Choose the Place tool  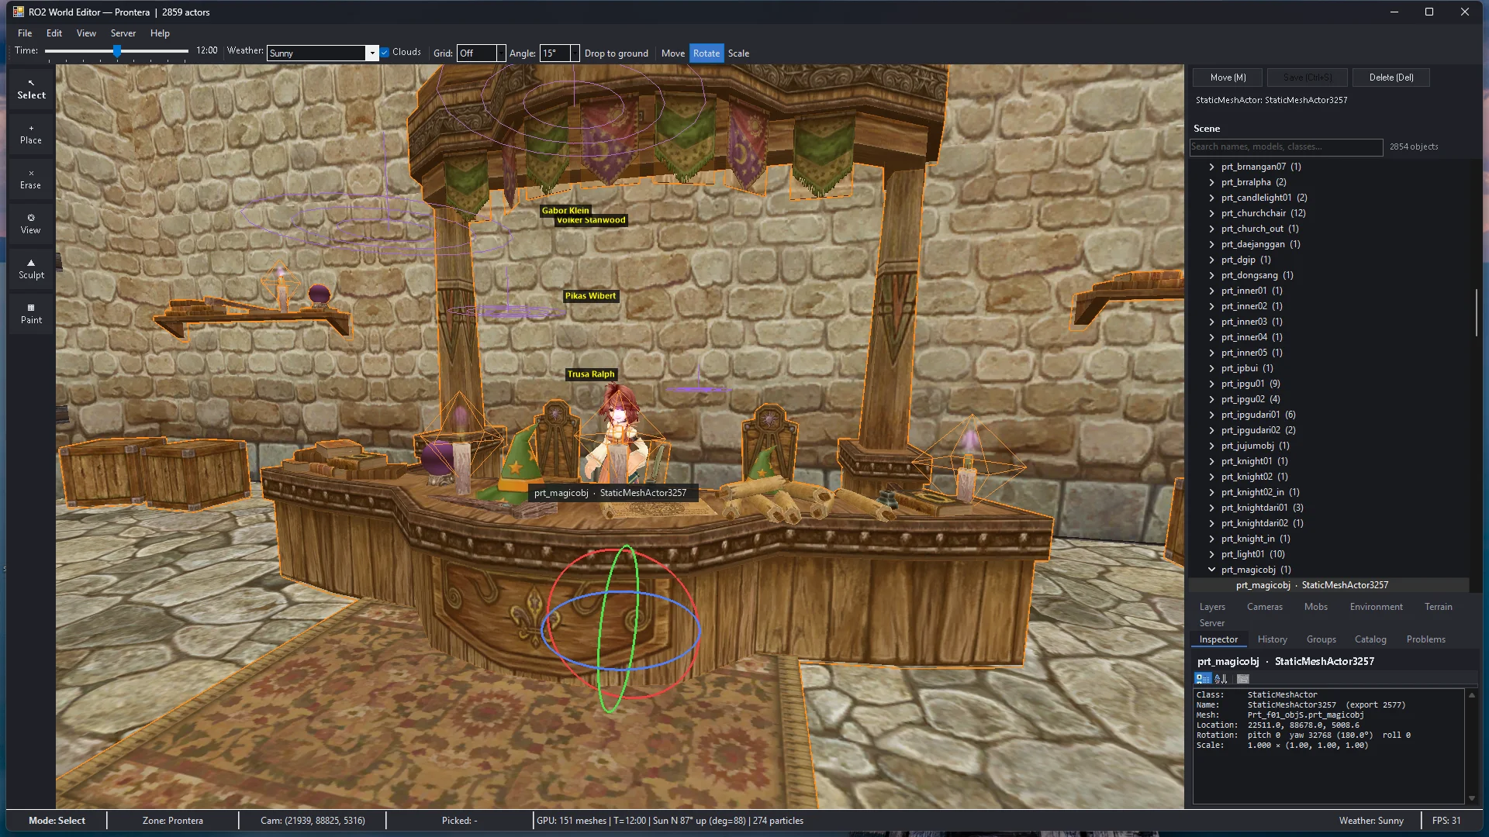click(31, 134)
